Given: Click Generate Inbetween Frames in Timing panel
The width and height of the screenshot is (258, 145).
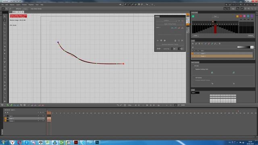Looking at the screenshot, I should (x=170, y=44).
